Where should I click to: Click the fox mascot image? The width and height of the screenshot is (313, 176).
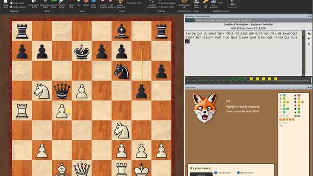point(204,108)
